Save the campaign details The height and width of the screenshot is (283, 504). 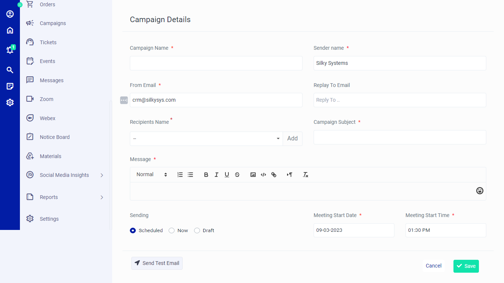tap(466, 266)
